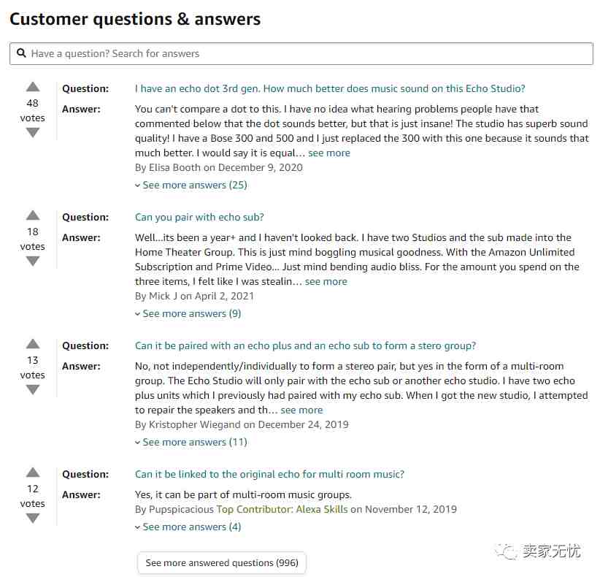The width and height of the screenshot is (600, 577).
Task: Expand See more answers (4)
Action: click(188, 527)
